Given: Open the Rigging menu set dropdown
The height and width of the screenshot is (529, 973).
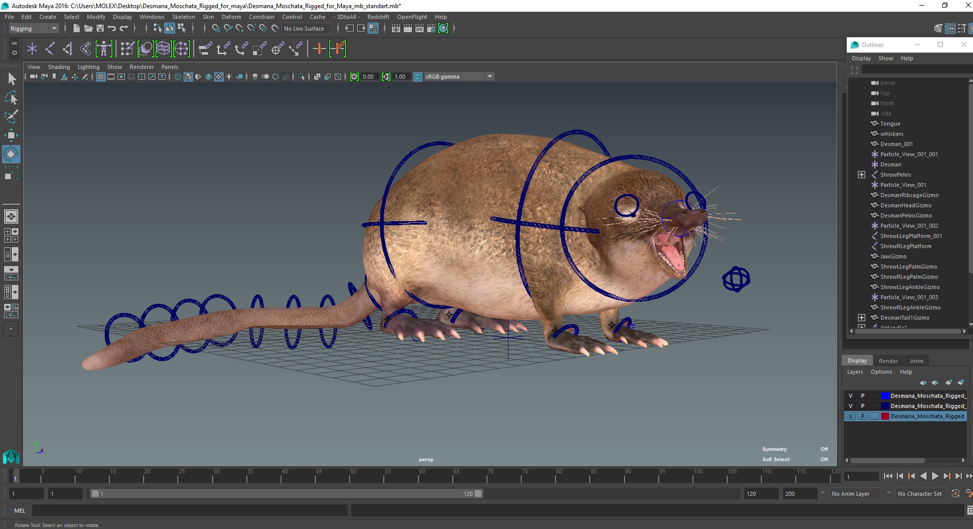Looking at the screenshot, I should point(34,29).
